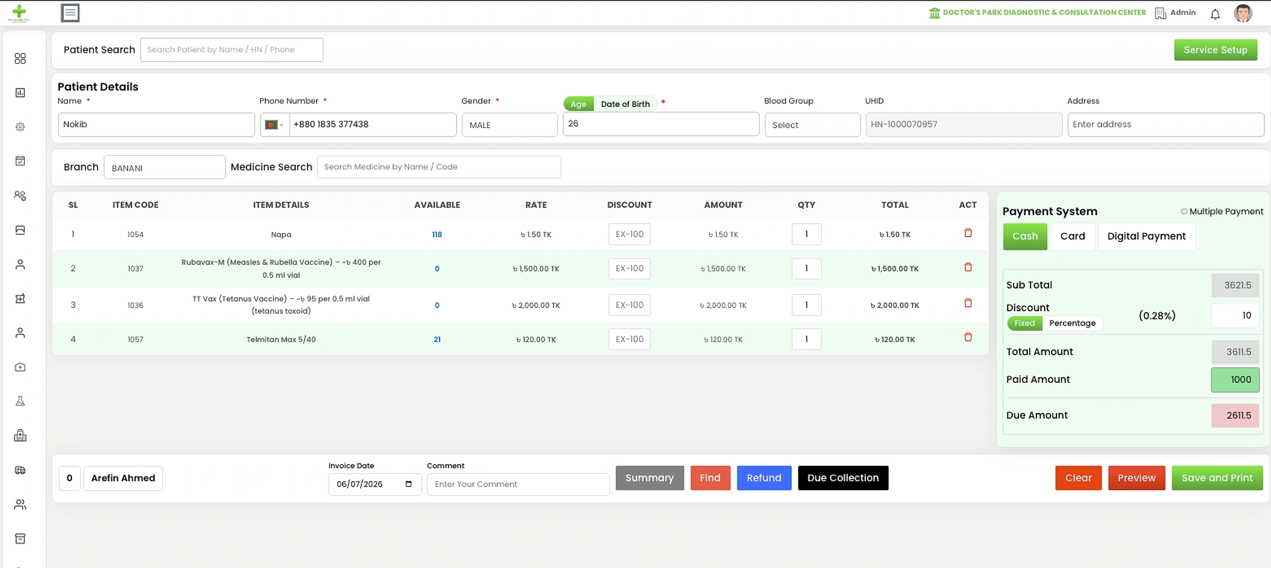Select the Cash payment tab
This screenshot has height=568, width=1271.
(1025, 236)
